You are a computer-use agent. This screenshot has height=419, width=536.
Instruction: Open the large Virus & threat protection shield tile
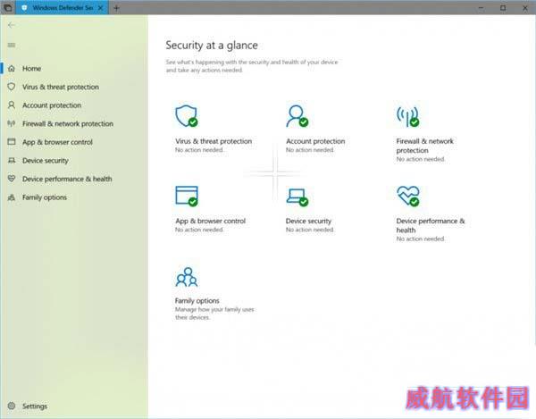tap(187, 116)
